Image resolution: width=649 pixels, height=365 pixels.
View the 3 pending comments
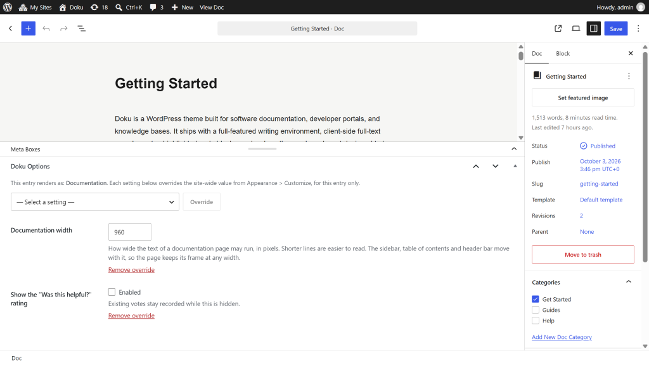[x=157, y=7]
